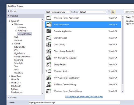The height and width of the screenshot is (105, 134).
Task: Select the WCF category
Action: 16,69
